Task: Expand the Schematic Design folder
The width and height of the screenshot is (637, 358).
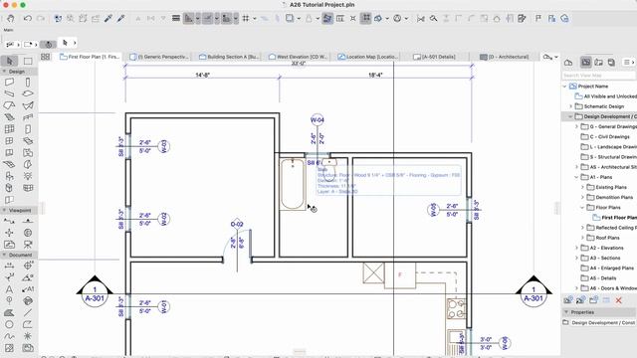Action: click(x=570, y=106)
